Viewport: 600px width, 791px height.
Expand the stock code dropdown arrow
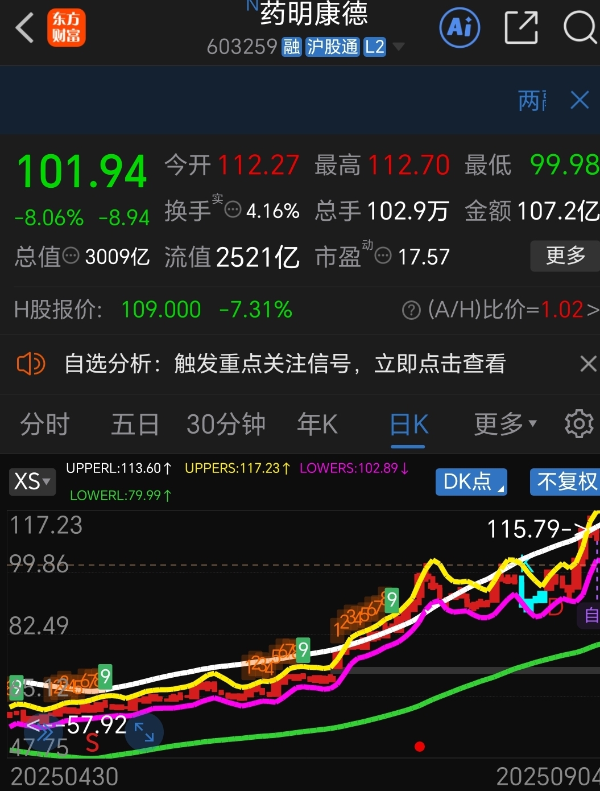coord(399,47)
